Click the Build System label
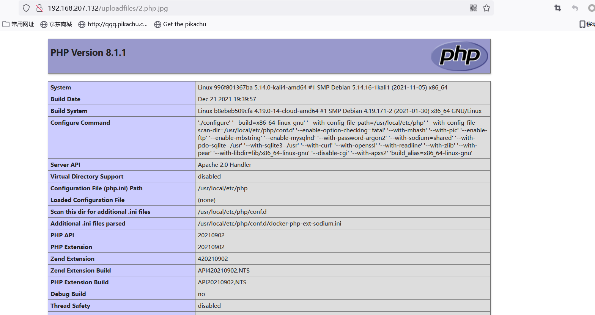 [x=69, y=111]
